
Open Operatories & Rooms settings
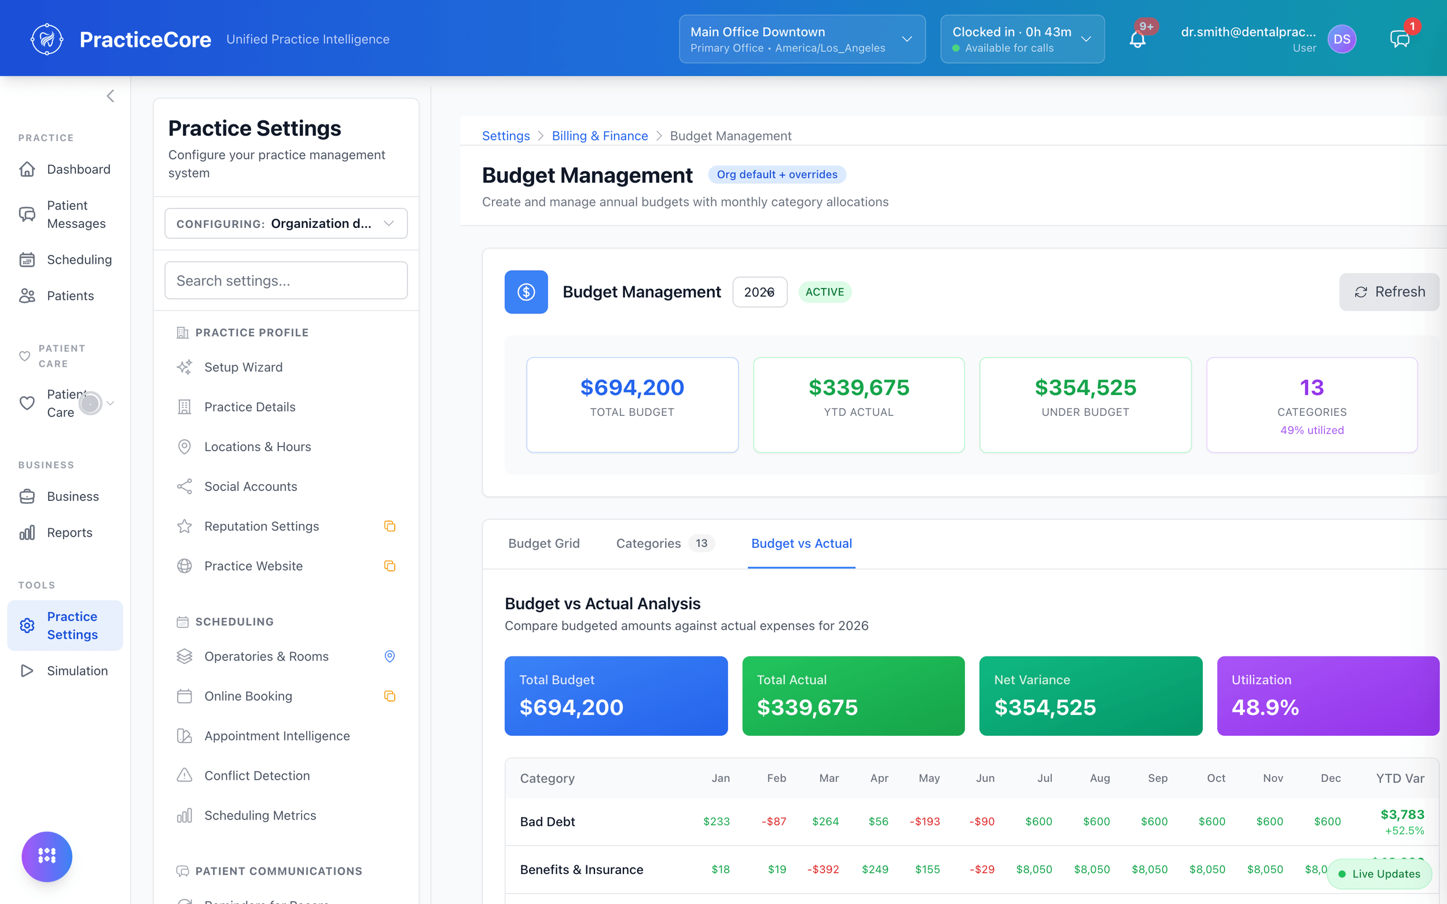286,656
